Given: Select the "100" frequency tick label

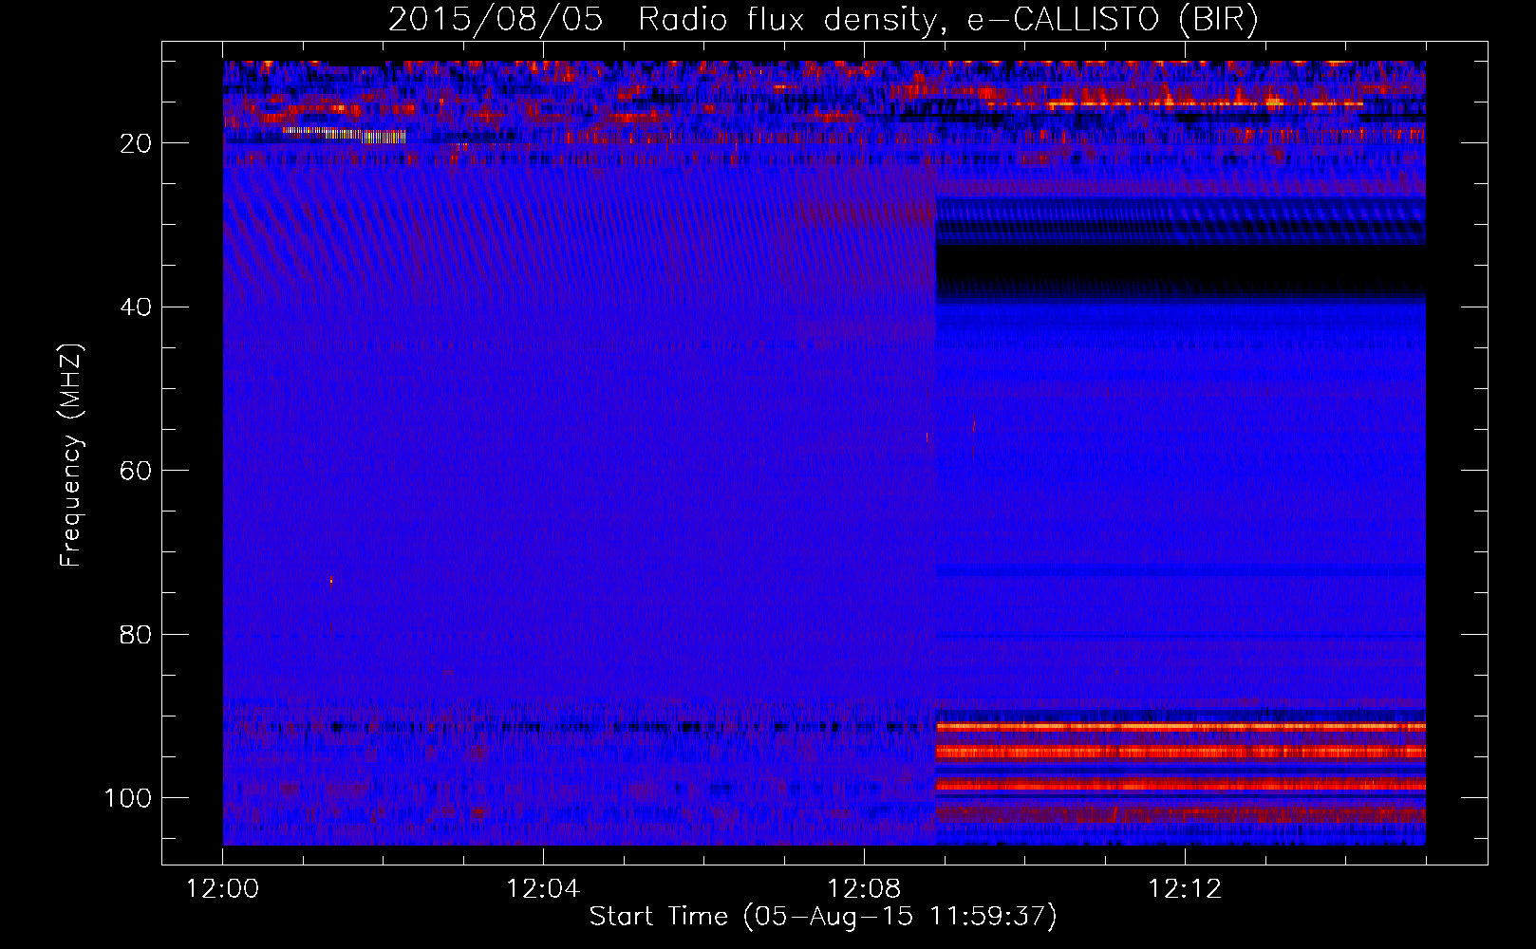Looking at the screenshot, I should pyautogui.click(x=128, y=798).
